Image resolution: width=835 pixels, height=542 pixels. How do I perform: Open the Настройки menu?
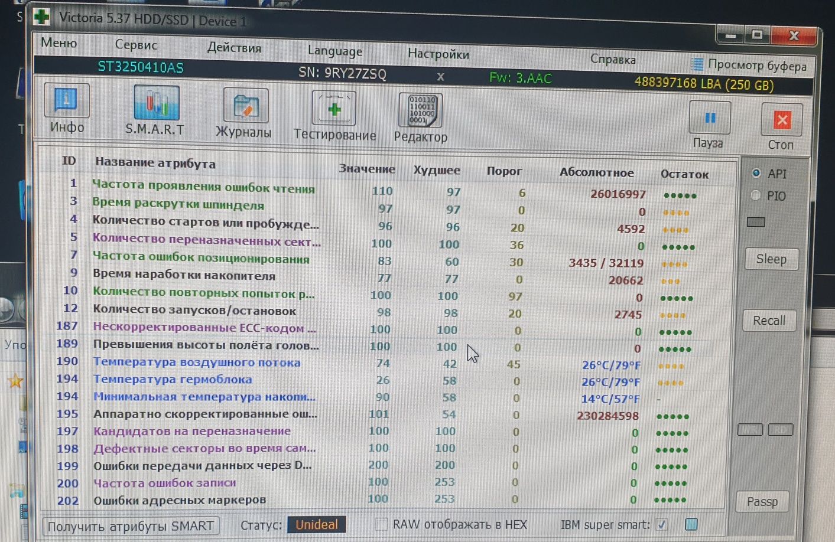438,54
